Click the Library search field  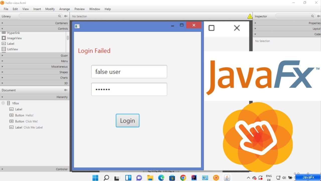(40, 16)
